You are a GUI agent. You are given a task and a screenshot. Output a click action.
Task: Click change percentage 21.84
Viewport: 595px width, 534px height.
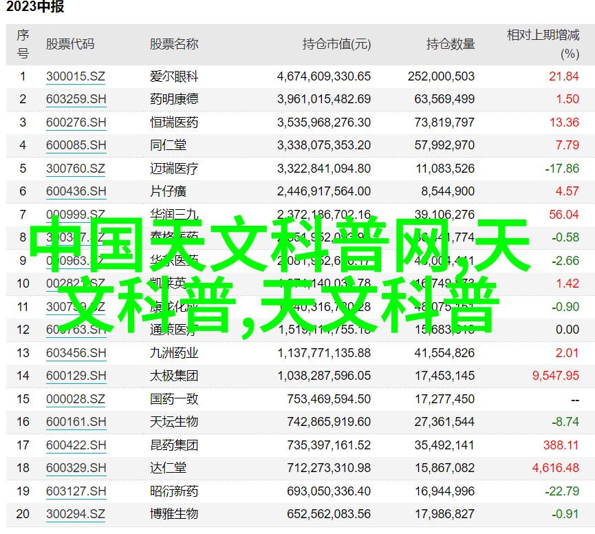point(564,76)
